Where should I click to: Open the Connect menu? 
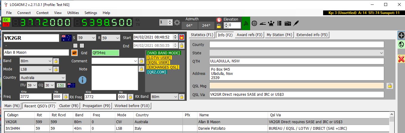point(24,13)
